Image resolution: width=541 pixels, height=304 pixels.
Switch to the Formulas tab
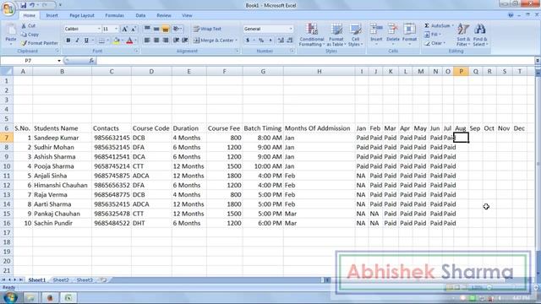tap(115, 15)
